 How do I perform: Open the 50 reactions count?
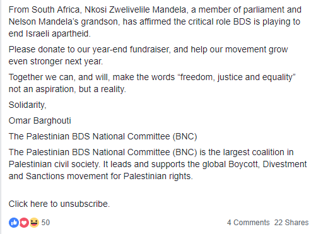click(x=45, y=223)
